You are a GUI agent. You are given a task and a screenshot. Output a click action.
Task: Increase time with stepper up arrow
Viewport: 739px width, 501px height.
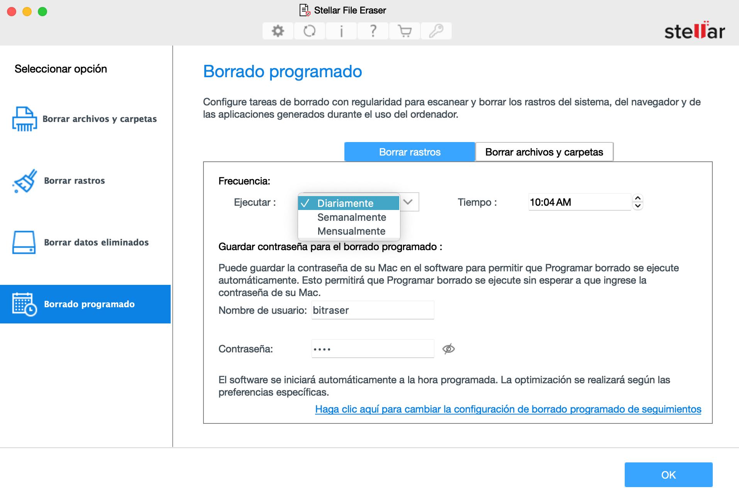point(638,198)
